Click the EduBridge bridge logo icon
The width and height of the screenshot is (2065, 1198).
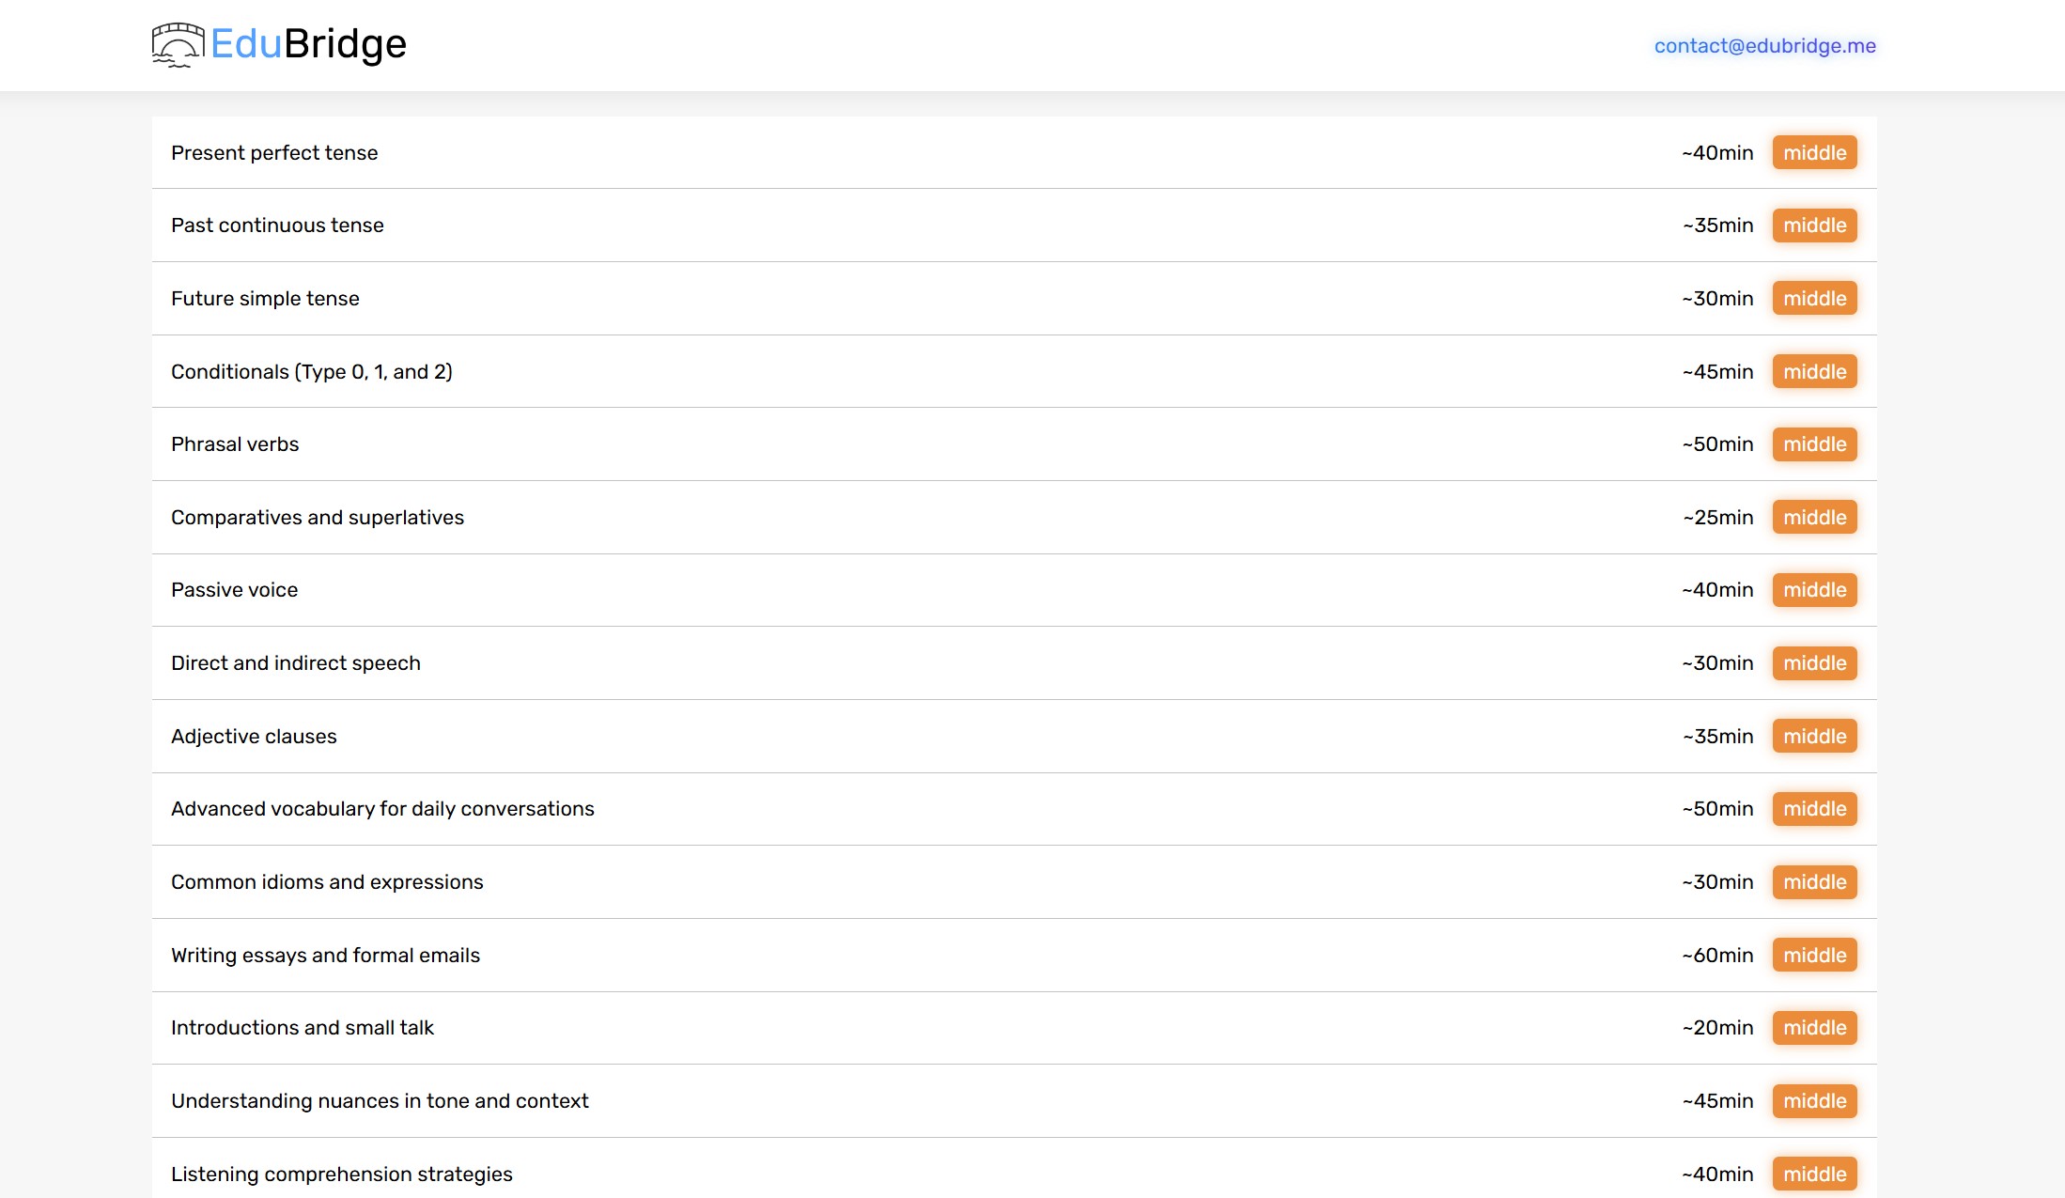[x=177, y=45]
